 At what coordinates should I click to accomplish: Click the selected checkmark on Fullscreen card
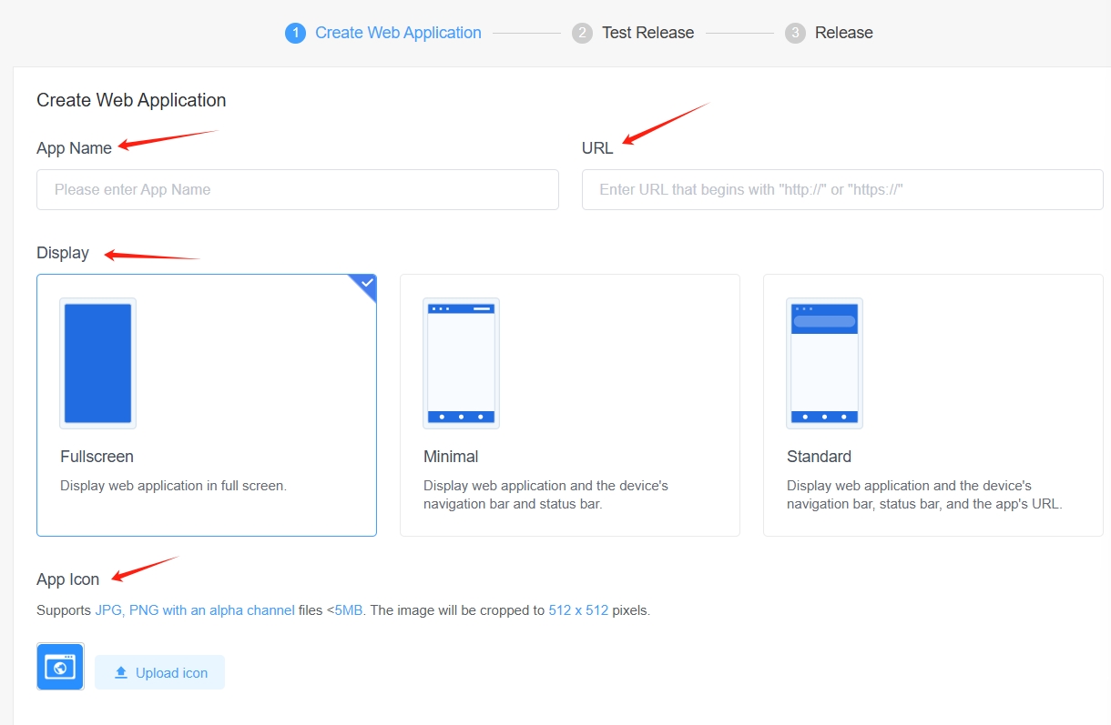point(366,284)
